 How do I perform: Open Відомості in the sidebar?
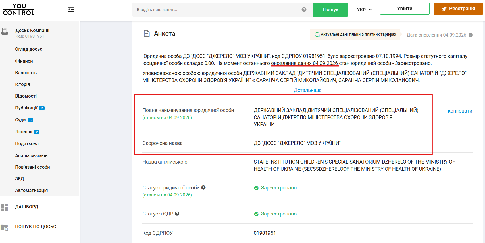26,96
